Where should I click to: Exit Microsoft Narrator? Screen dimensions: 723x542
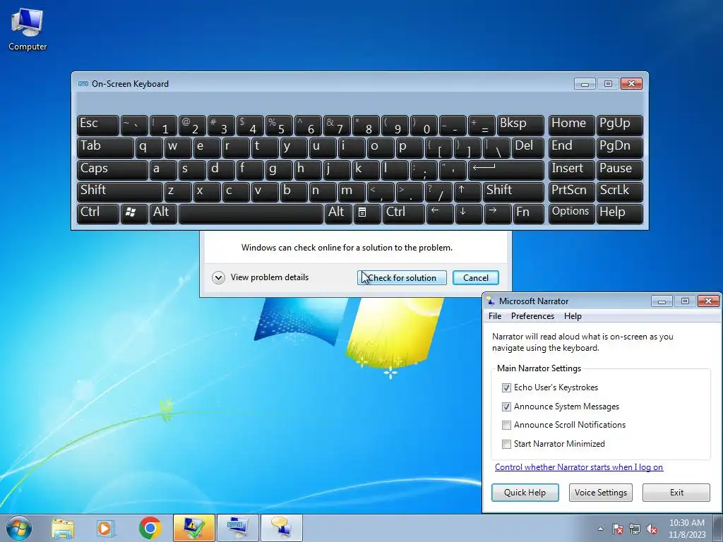pyautogui.click(x=676, y=492)
